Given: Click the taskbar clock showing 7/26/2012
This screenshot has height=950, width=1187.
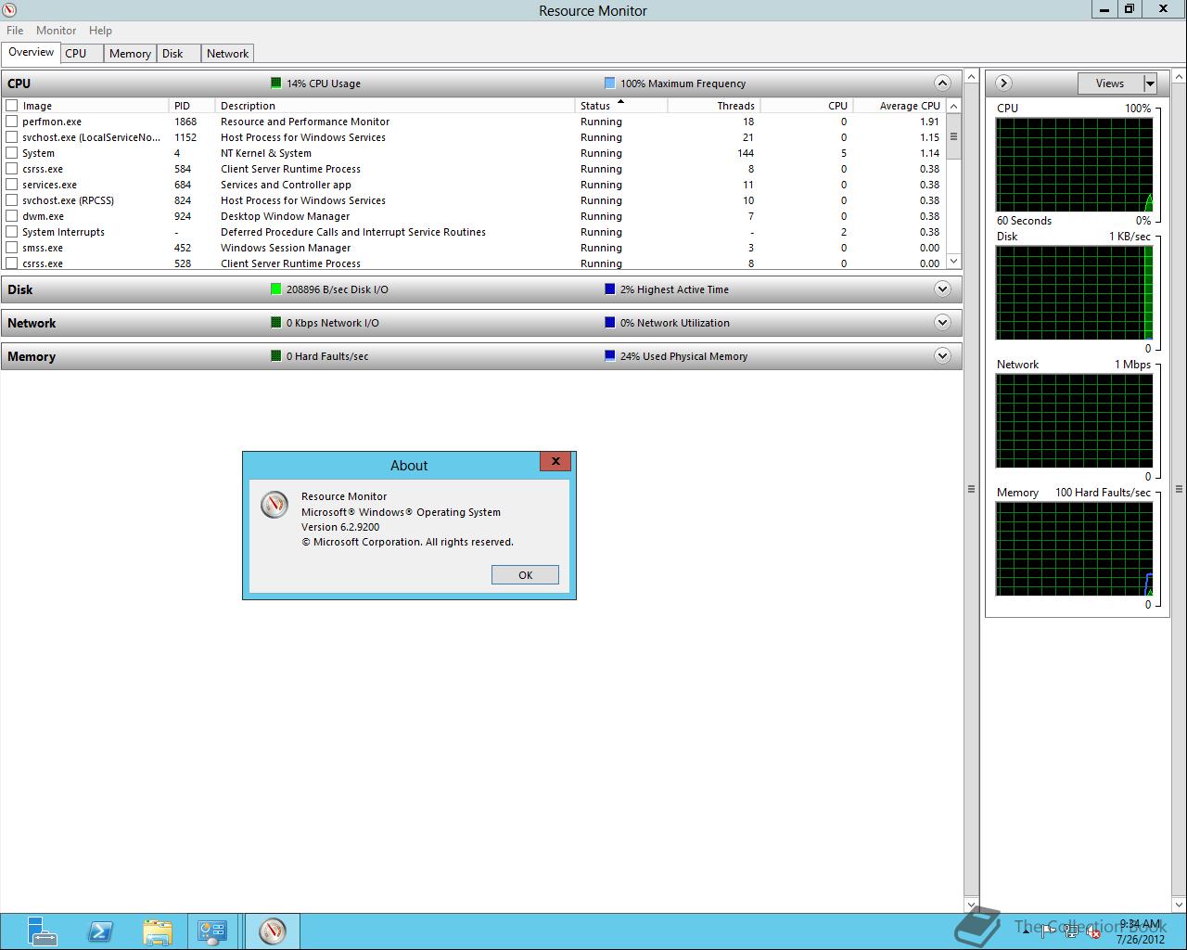Looking at the screenshot, I should pos(1140,931).
